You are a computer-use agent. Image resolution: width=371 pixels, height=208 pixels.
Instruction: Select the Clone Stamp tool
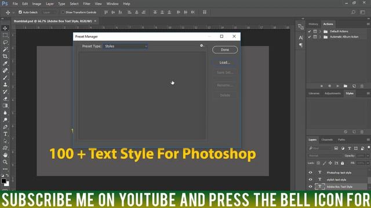tap(5, 85)
